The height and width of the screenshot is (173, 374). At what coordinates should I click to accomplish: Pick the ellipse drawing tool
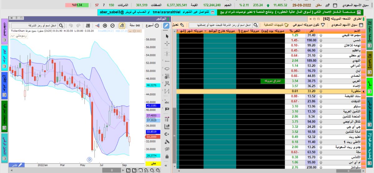[167, 69]
